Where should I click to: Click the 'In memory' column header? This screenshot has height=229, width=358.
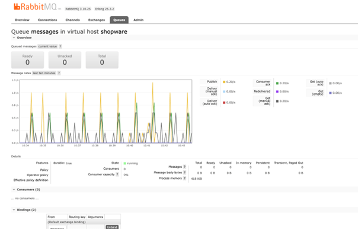coord(244,163)
